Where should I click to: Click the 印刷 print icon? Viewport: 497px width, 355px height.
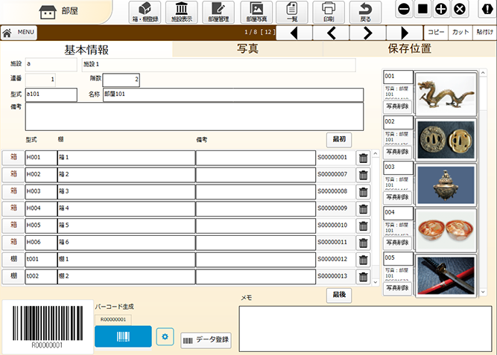pyautogui.click(x=328, y=13)
